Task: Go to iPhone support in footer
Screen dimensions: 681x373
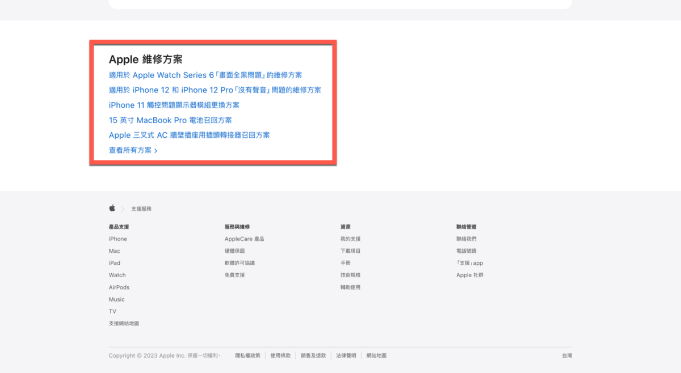Action: point(118,239)
